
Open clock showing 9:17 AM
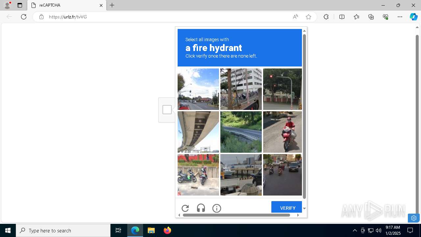coord(393,230)
